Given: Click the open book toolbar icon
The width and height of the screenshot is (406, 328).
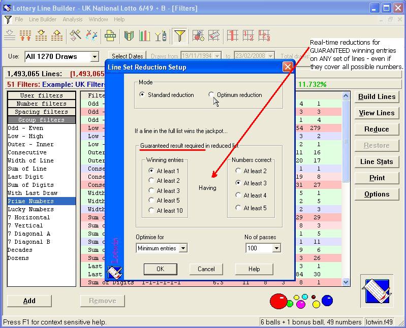Looking at the screenshot, I should (129, 36).
